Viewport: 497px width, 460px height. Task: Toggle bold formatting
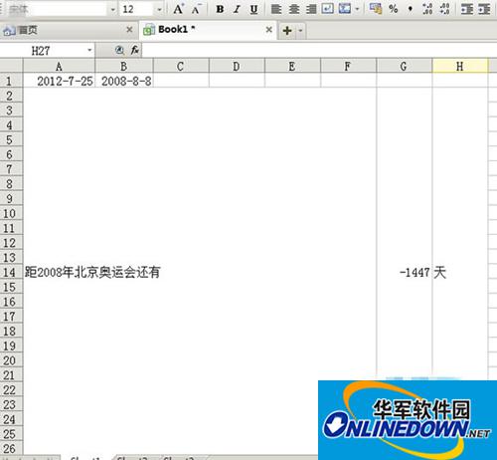220,9
